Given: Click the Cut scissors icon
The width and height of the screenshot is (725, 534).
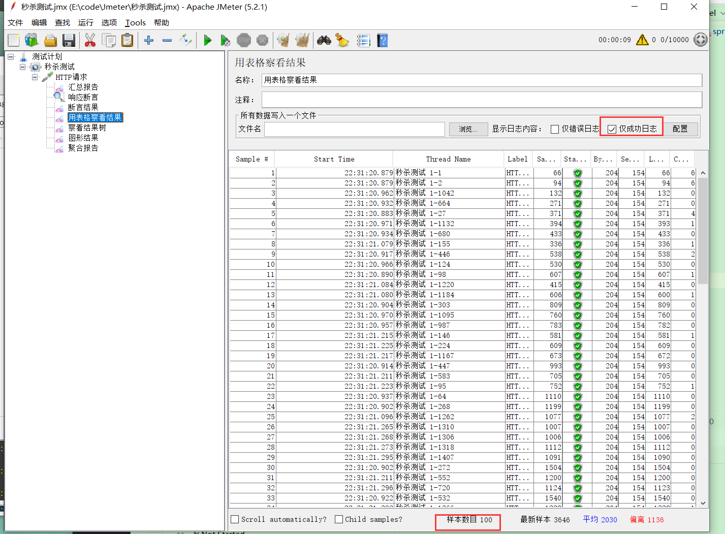Looking at the screenshot, I should point(90,40).
